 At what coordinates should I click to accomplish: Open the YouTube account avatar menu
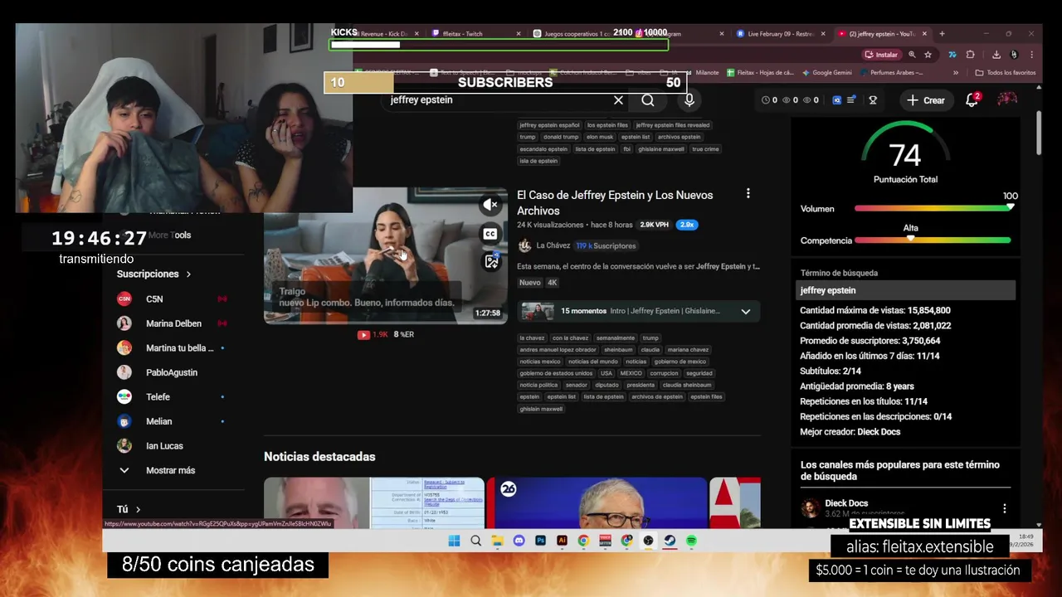(x=1007, y=99)
